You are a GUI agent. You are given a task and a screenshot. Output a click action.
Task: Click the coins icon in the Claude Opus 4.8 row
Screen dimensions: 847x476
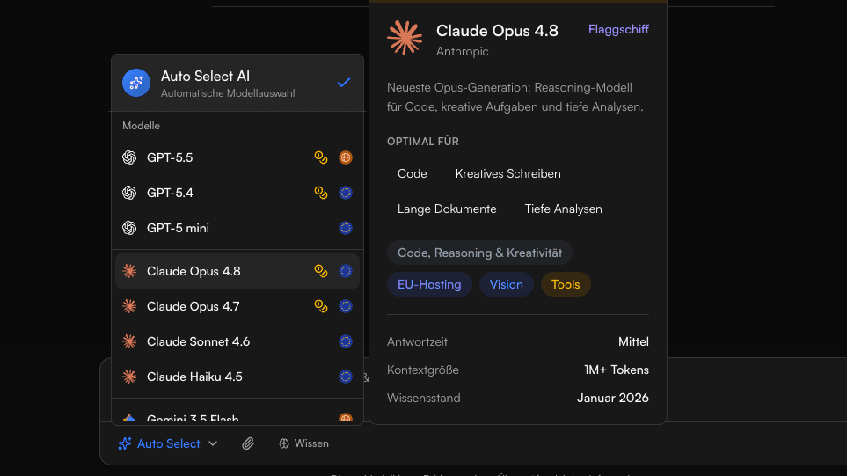pyautogui.click(x=321, y=271)
